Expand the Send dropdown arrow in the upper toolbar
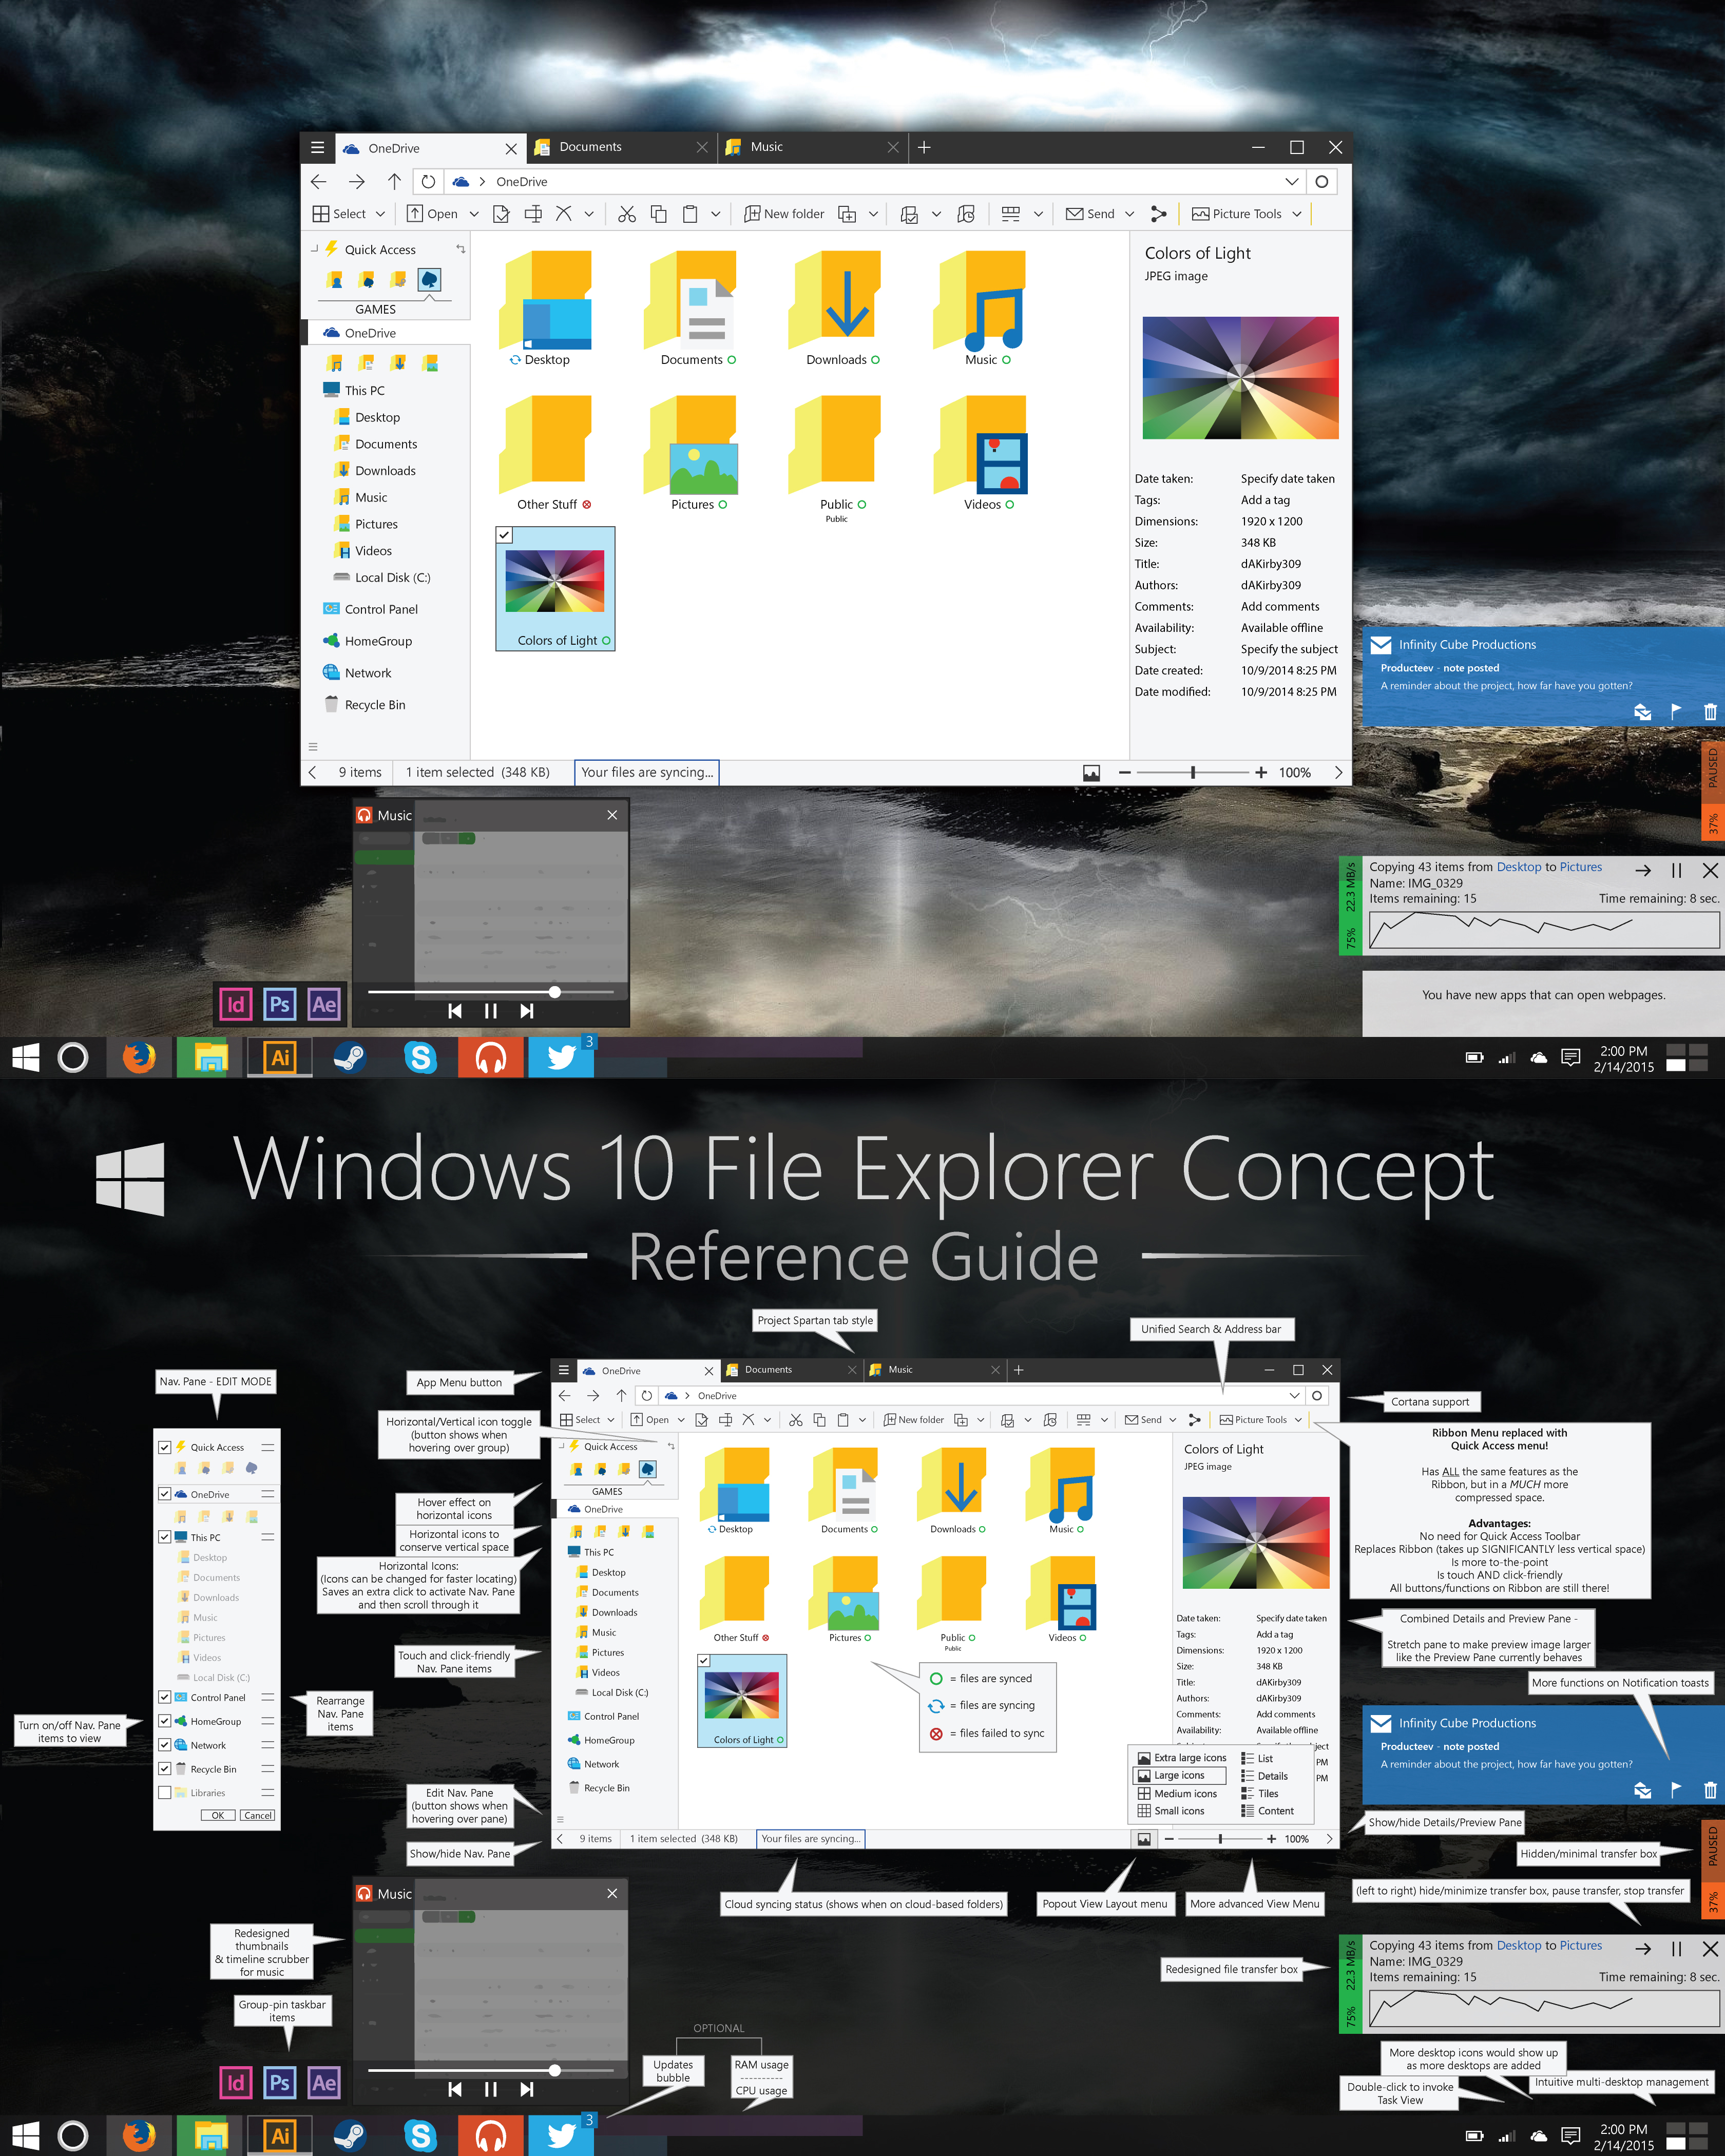Image resolution: width=1725 pixels, height=2156 pixels. tap(1130, 214)
